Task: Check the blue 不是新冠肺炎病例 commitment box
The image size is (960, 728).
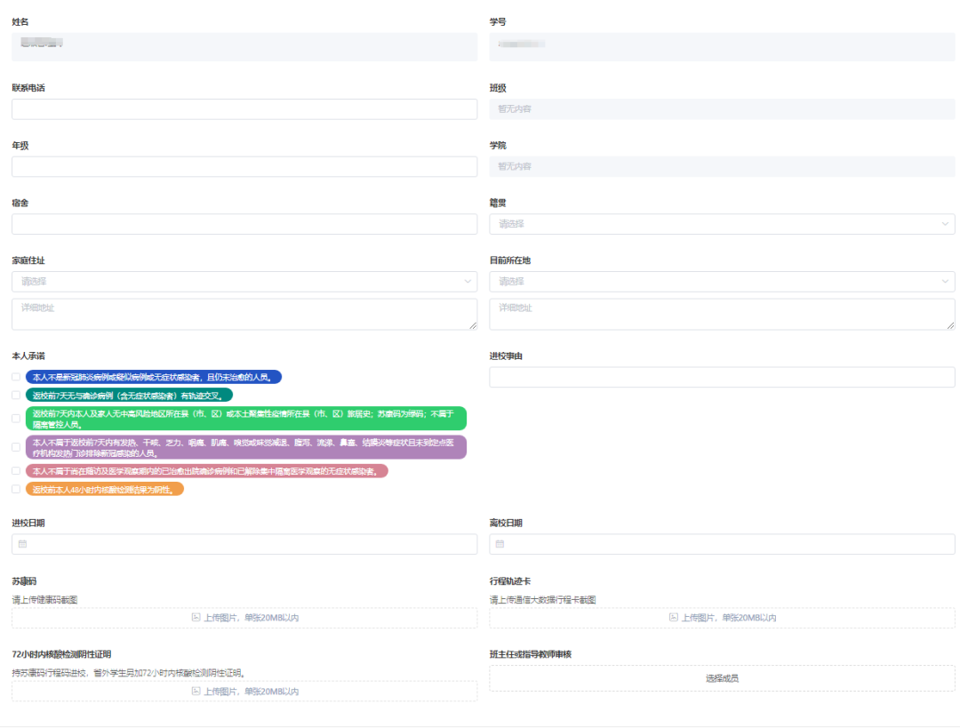Action: pyautogui.click(x=16, y=377)
